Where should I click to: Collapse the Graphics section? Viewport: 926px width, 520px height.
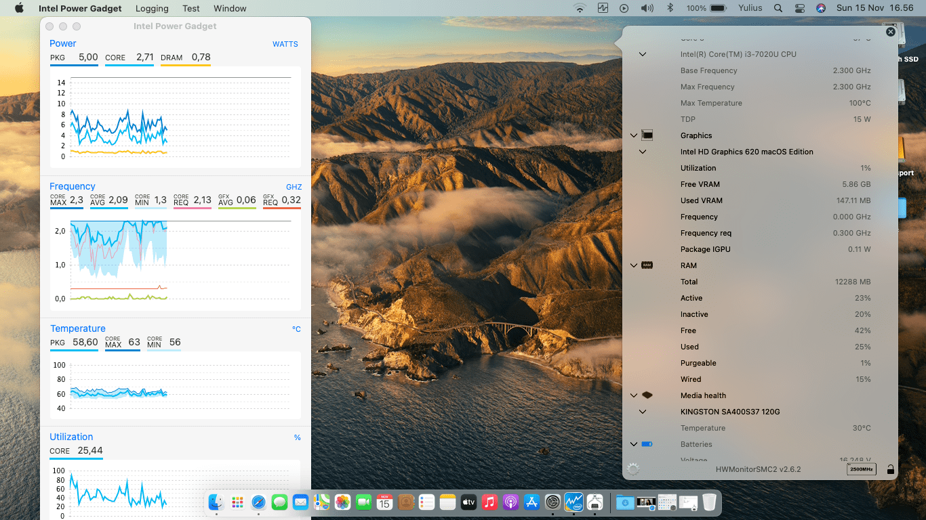pos(634,135)
